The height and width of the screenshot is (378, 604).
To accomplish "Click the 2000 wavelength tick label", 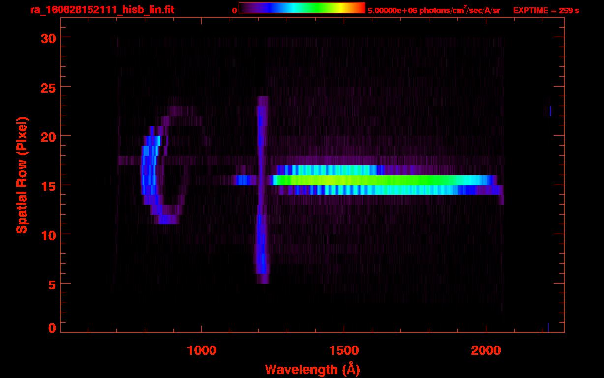I will click(485, 350).
